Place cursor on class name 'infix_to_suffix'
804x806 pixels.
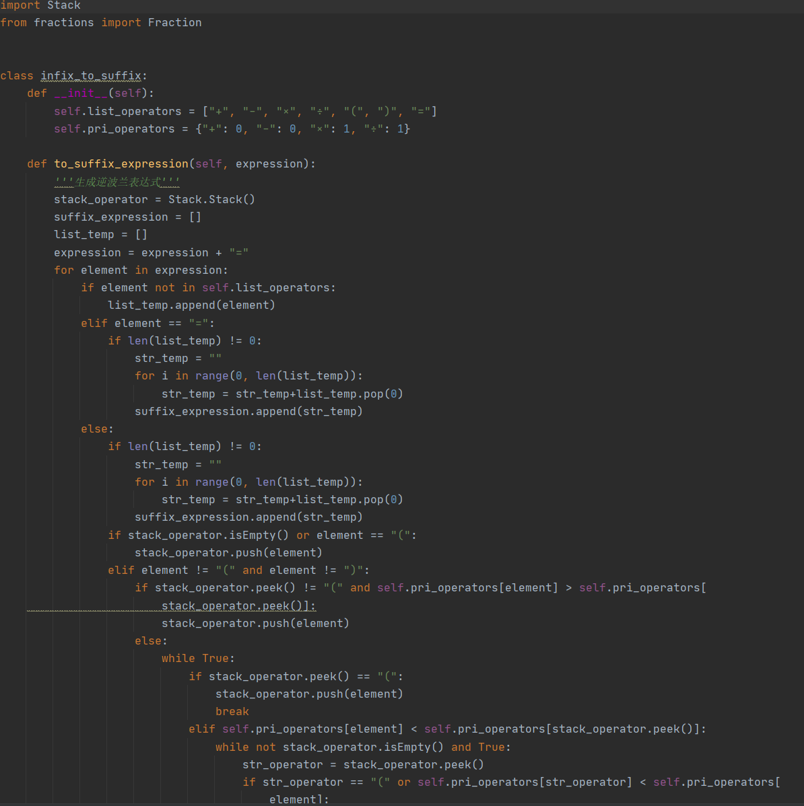[90, 75]
